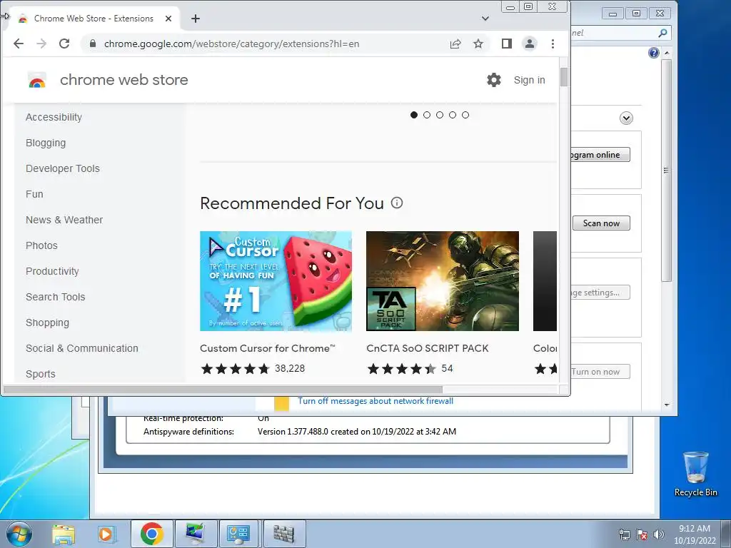Viewport: 731px width, 548px height.
Task: Bookmark this tab with the star icon
Action: point(478,44)
